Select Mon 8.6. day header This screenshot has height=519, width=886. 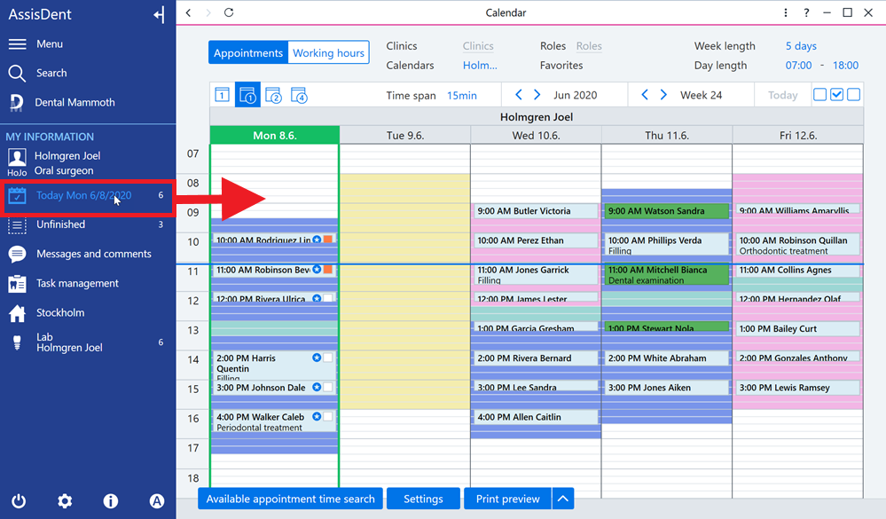point(275,135)
